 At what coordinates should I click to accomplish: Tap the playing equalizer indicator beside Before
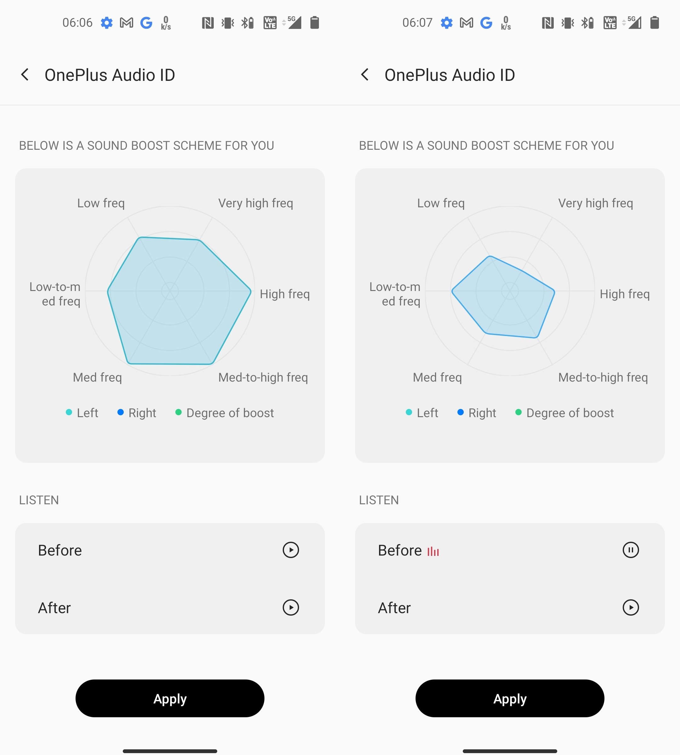(x=433, y=551)
